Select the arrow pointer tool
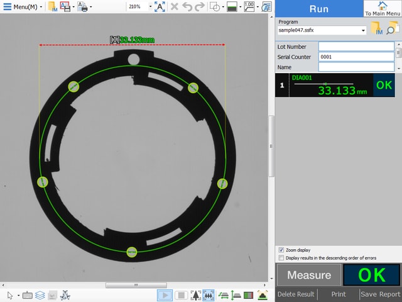Viewport: 402px width, 302px height. [x=10, y=295]
